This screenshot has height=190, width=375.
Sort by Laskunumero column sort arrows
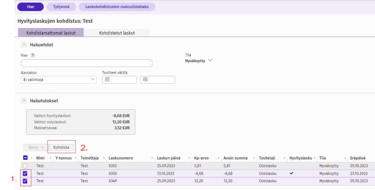152,158
